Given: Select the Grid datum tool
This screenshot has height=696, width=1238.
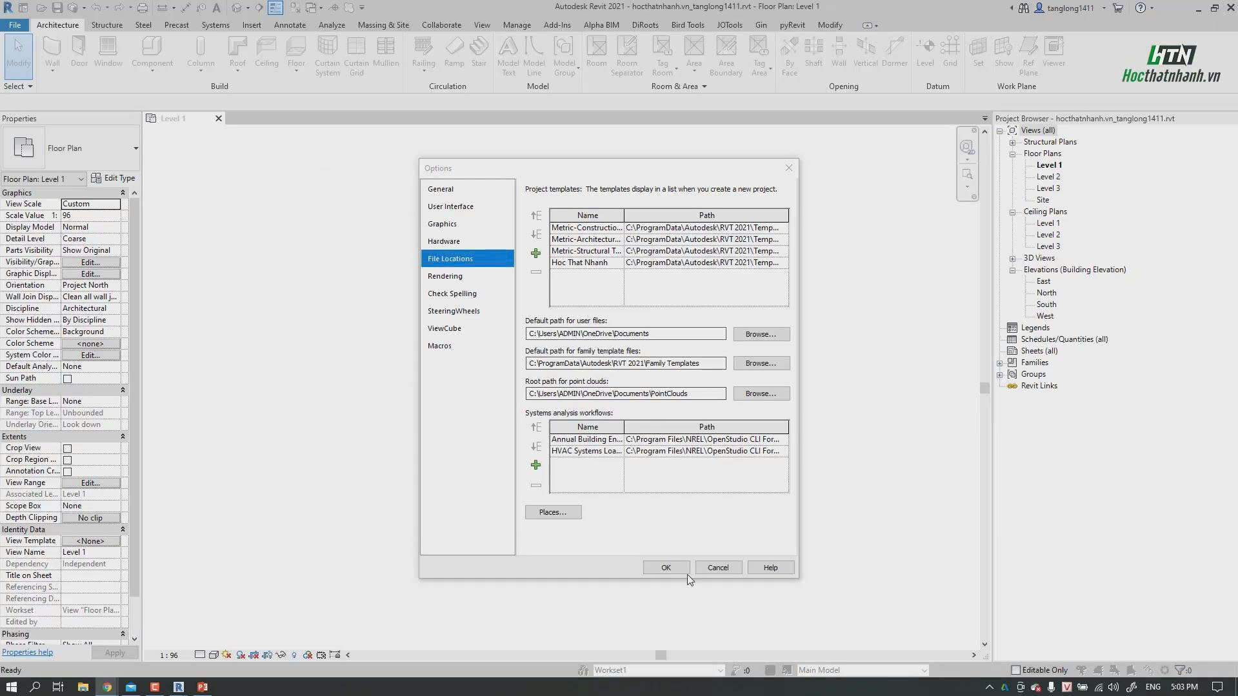Looking at the screenshot, I should tap(950, 52).
